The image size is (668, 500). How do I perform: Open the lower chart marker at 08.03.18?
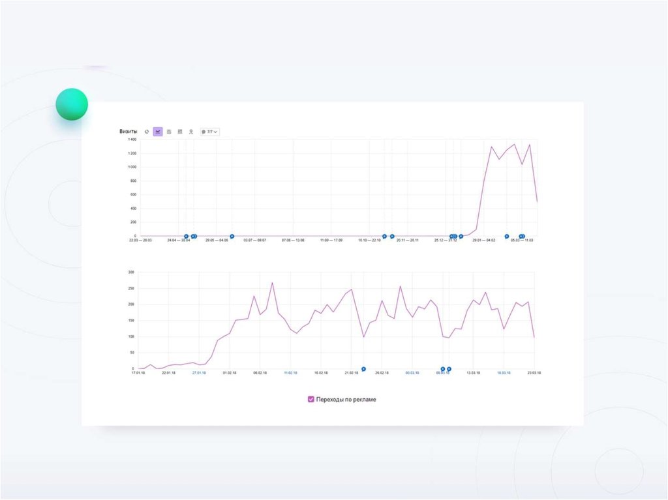click(x=443, y=369)
